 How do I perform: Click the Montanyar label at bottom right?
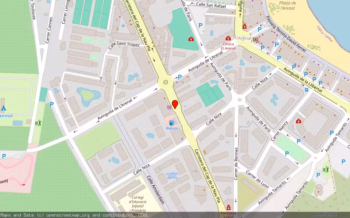(x=326, y=214)
